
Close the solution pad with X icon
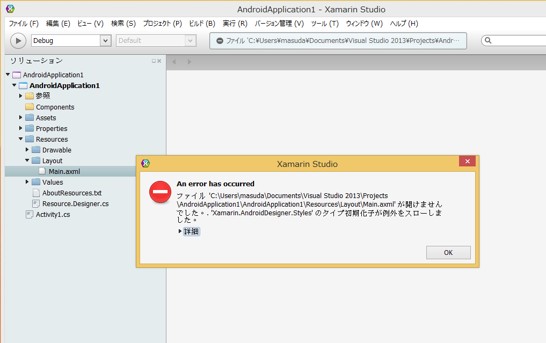pos(159,61)
